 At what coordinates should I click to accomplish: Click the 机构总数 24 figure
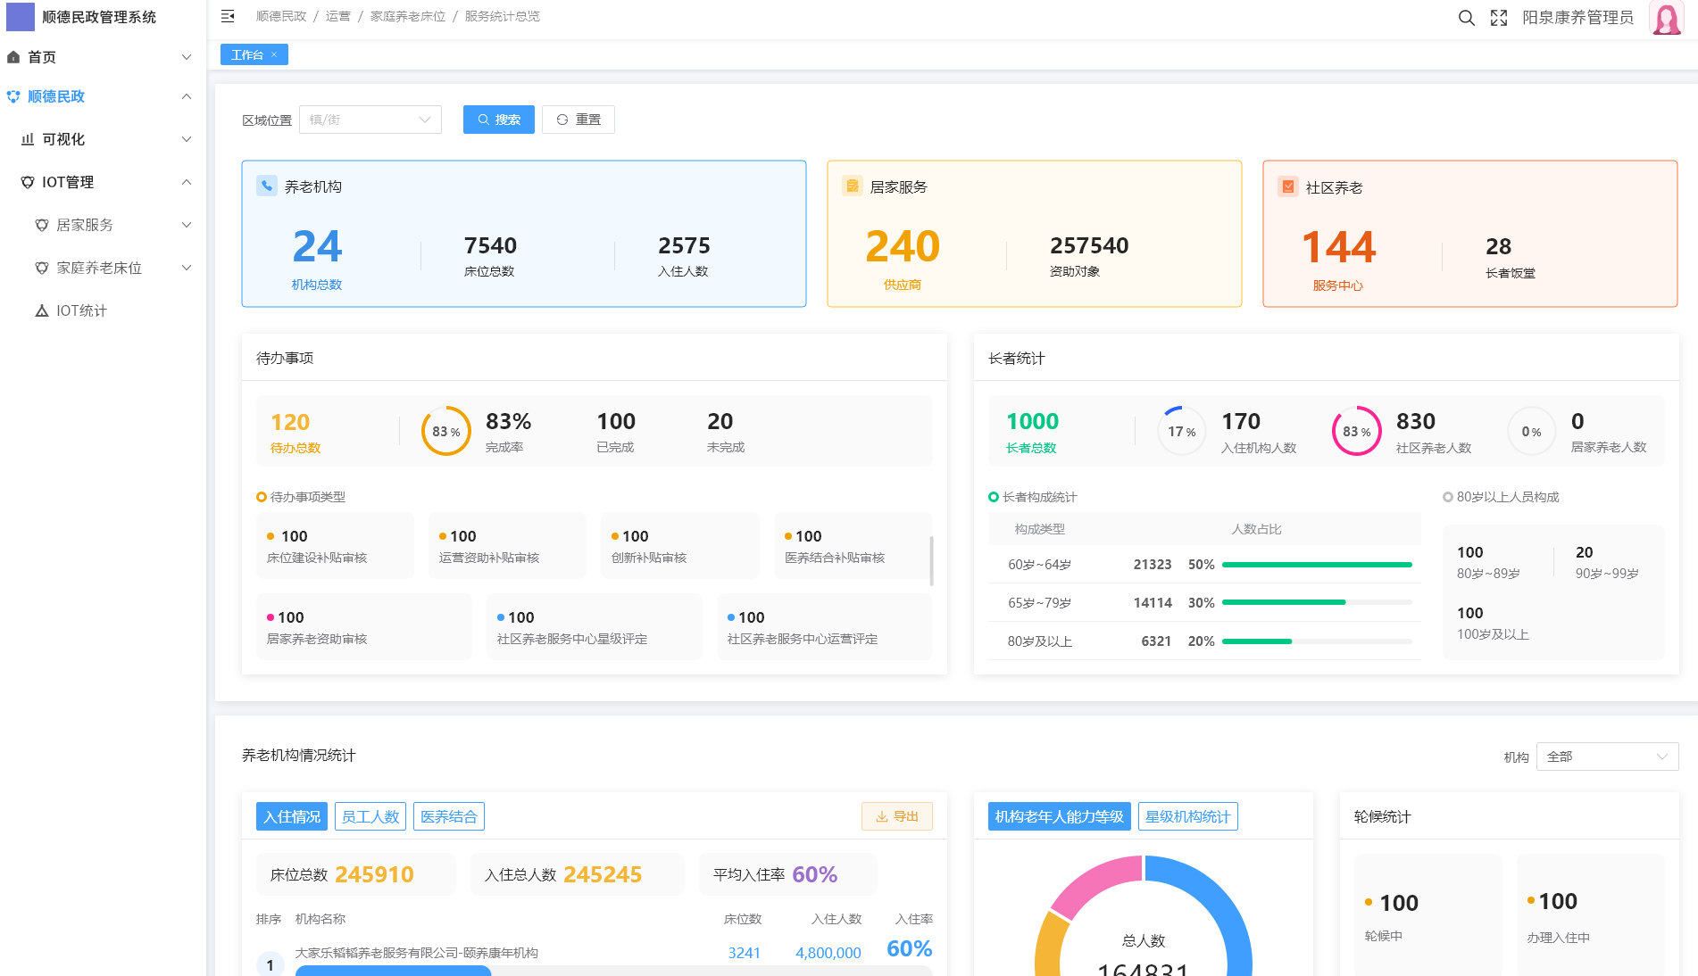pos(317,246)
